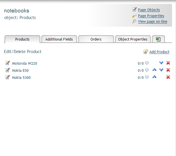
Task: Open comments bubble for Motorola W220
Action: 147,63
